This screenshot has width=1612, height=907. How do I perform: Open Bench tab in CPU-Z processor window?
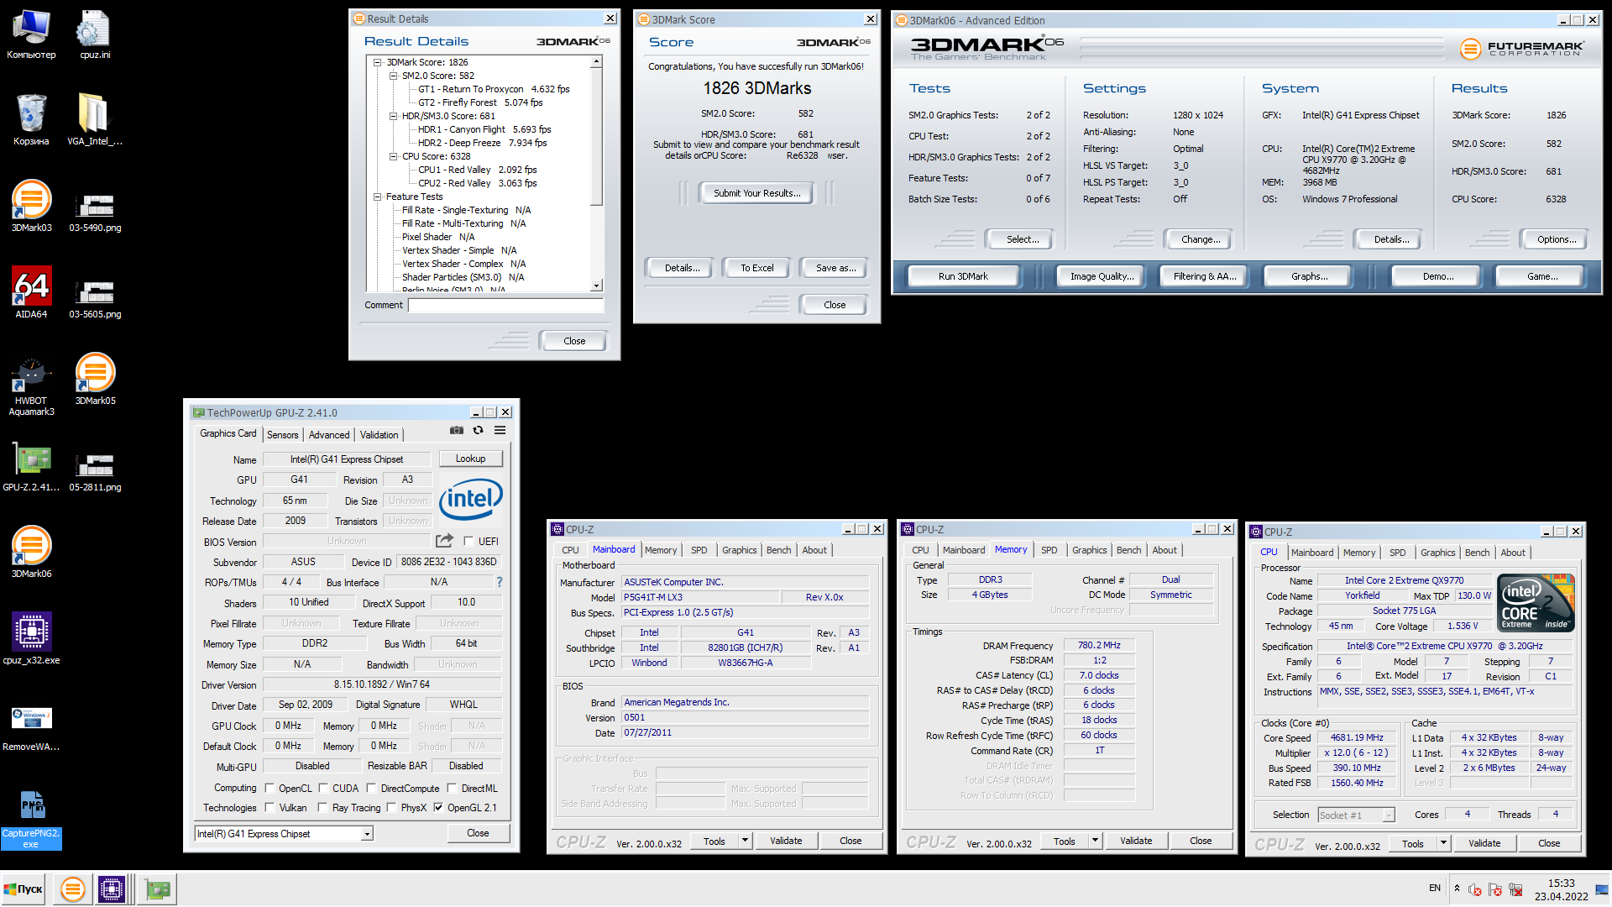[x=1478, y=553]
